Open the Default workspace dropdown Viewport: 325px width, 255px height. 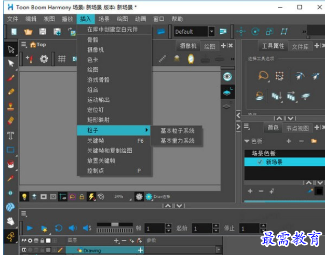211,32
